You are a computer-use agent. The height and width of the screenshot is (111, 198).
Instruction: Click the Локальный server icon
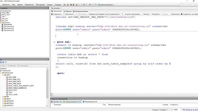[x=1, y=71]
